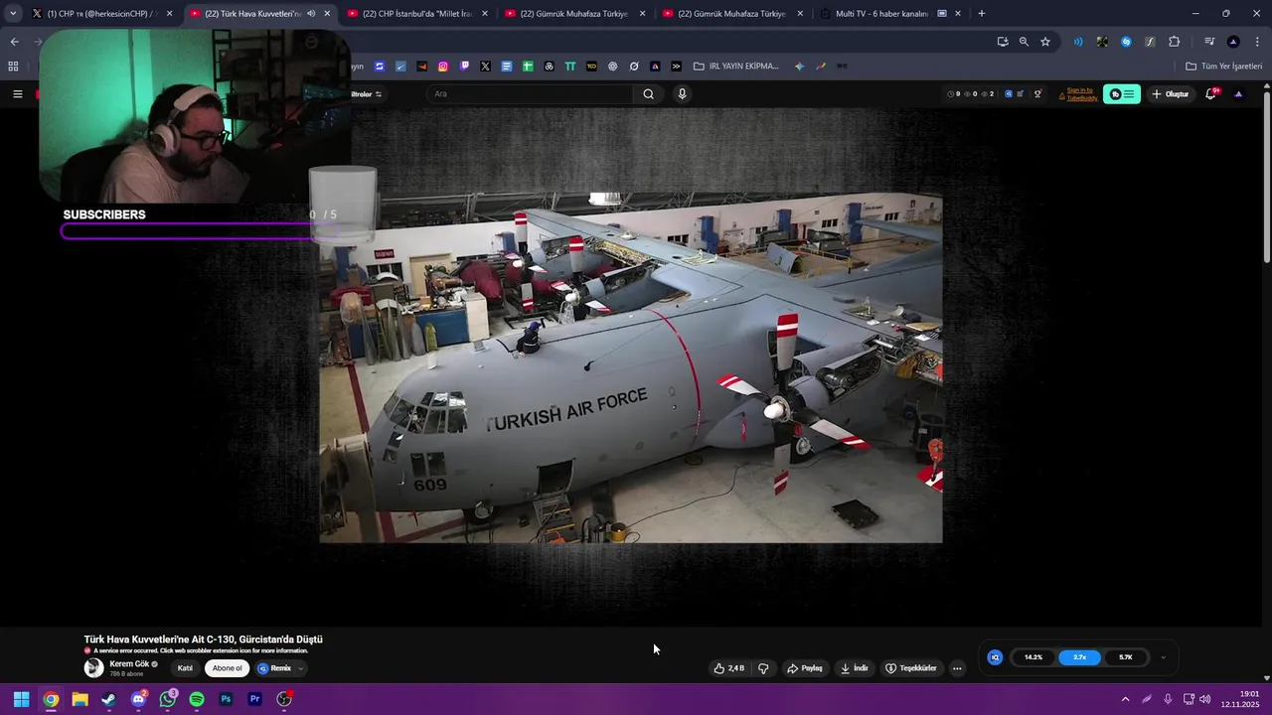Image resolution: width=1272 pixels, height=715 pixels.
Task: Focus the Ara search field
Action: [x=530, y=94]
